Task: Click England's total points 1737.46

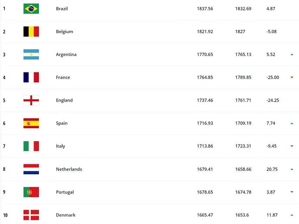Action: click(205, 100)
